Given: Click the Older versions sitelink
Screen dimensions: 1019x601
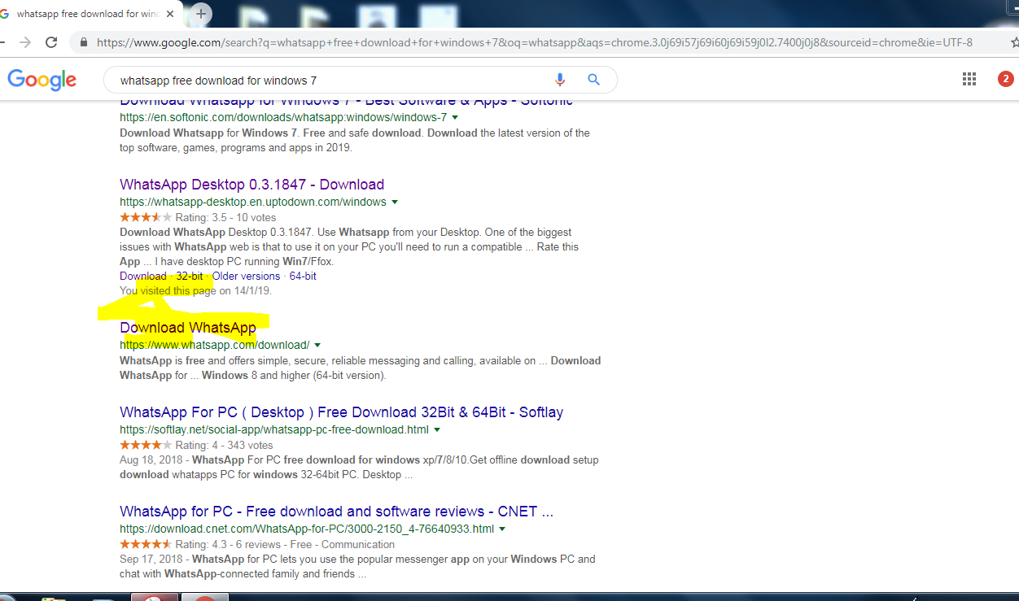Looking at the screenshot, I should pos(246,277).
